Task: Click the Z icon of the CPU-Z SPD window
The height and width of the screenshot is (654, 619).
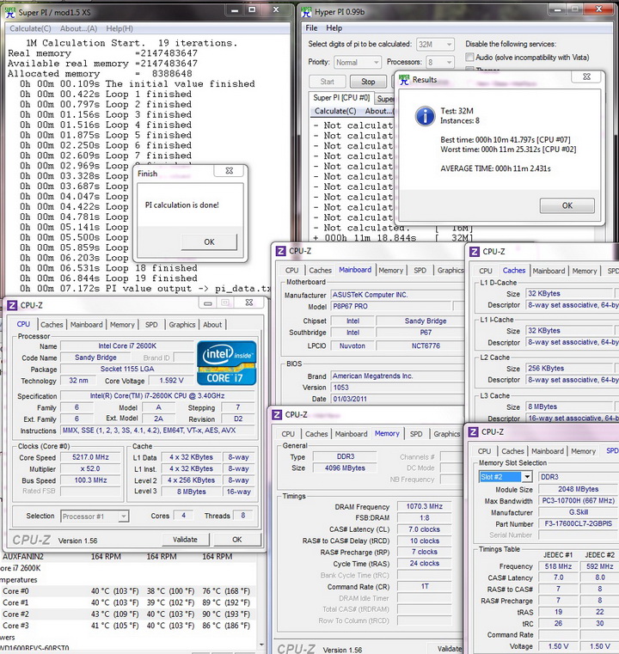Action: (473, 432)
